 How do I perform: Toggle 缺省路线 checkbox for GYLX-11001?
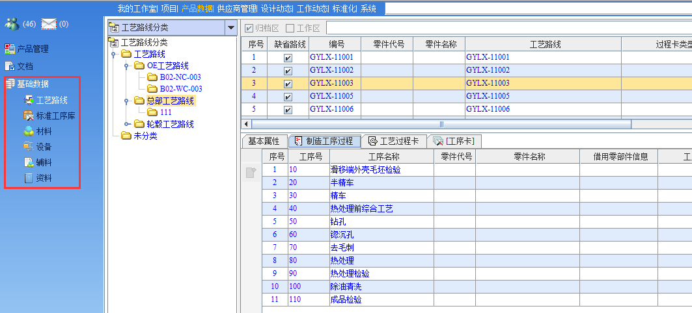click(x=288, y=58)
